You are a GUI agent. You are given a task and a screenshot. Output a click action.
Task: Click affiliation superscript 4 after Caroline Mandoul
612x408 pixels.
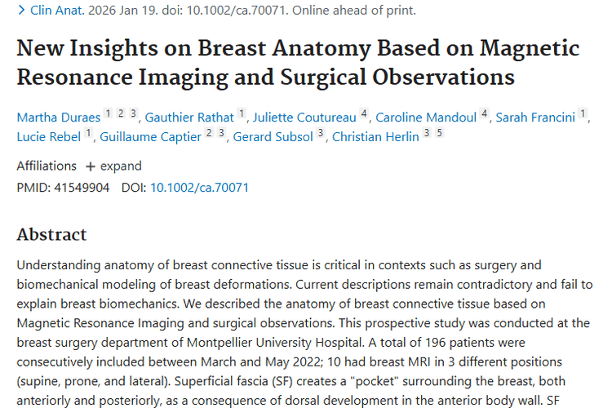[x=485, y=114]
